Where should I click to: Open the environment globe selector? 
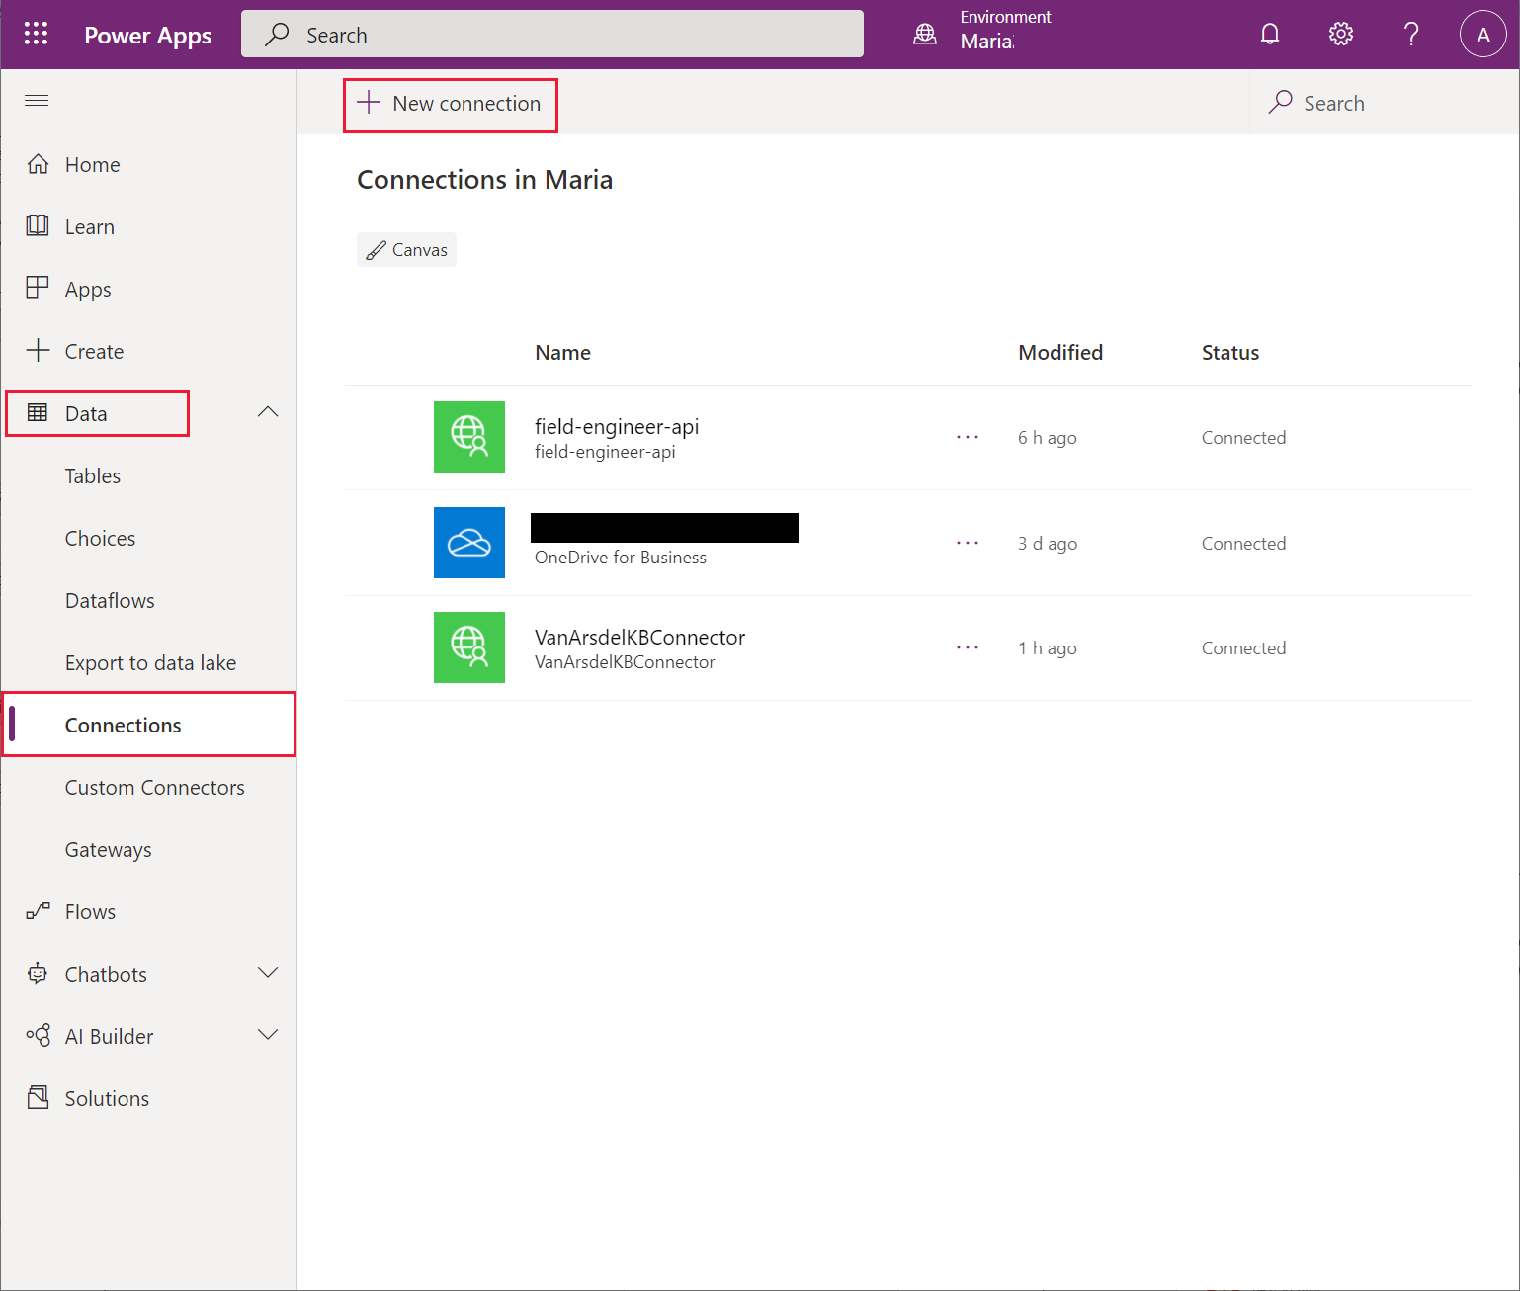[x=925, y=33]
